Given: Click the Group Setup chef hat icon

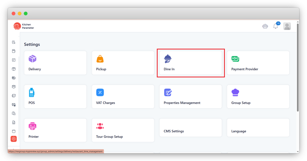Looking at the screenshot, I should pos(235,92).
